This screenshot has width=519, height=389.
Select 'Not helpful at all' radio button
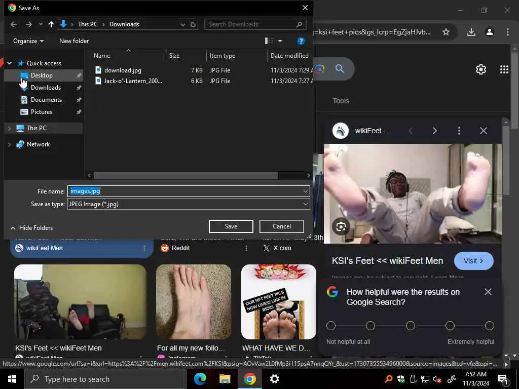pyautogui.click(x=331, y=326)
